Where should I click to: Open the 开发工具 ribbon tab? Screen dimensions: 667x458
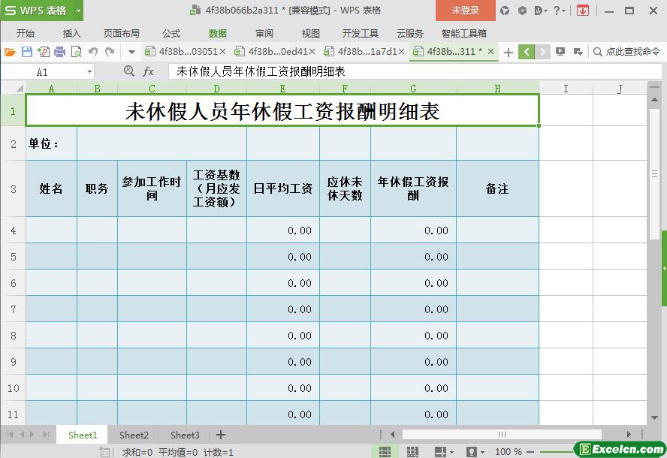tap(361, 33)
